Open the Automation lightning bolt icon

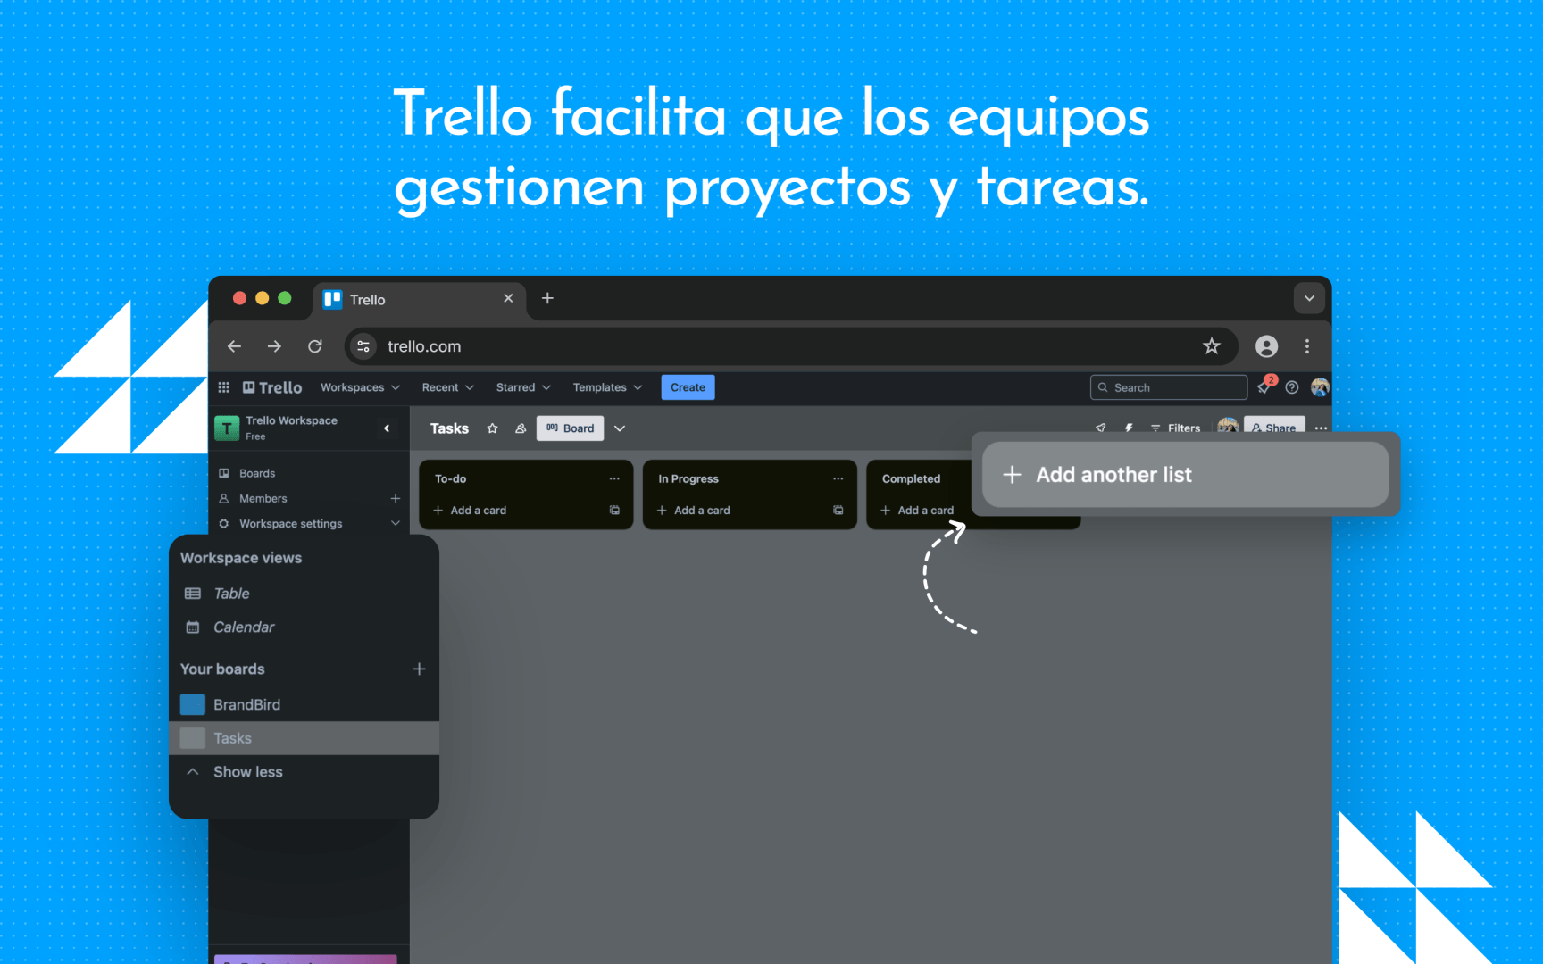[1129, 428]
